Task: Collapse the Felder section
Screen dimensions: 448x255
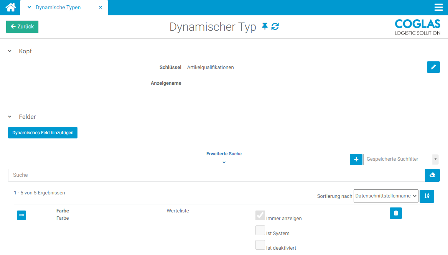Action: (10, 117)
